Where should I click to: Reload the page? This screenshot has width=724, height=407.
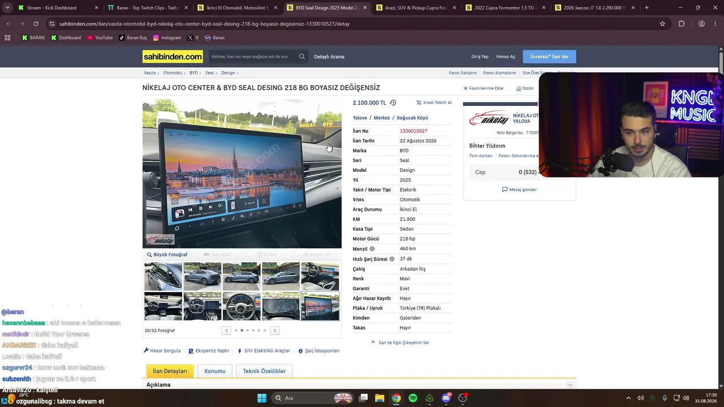pos(36,24)
